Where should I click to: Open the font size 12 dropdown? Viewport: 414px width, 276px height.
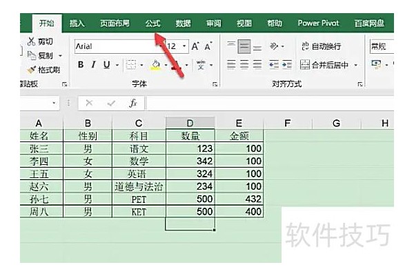coord(184,46)
